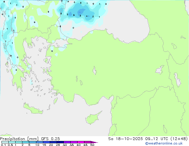
Task: Click the legend scale label '0.1'
Action: point(3,145)
